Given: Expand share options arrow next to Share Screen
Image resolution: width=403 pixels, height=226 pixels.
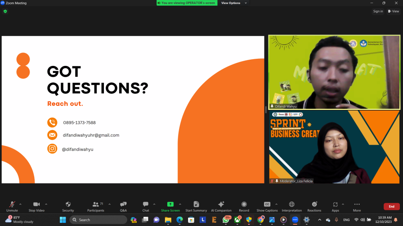Looking at the screenshot, I should click(180, 204).
